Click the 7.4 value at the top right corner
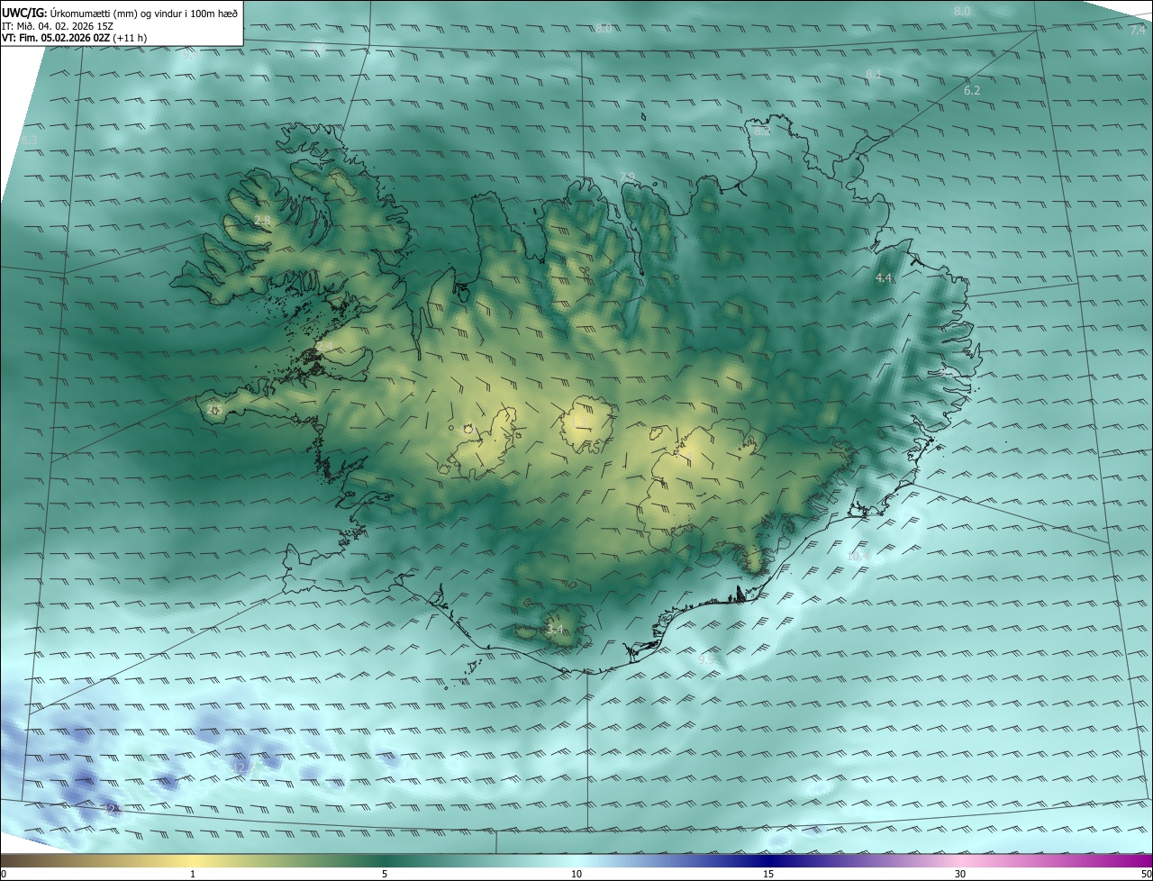This screenshot has width=1153, height=881. click(1138, 30)
